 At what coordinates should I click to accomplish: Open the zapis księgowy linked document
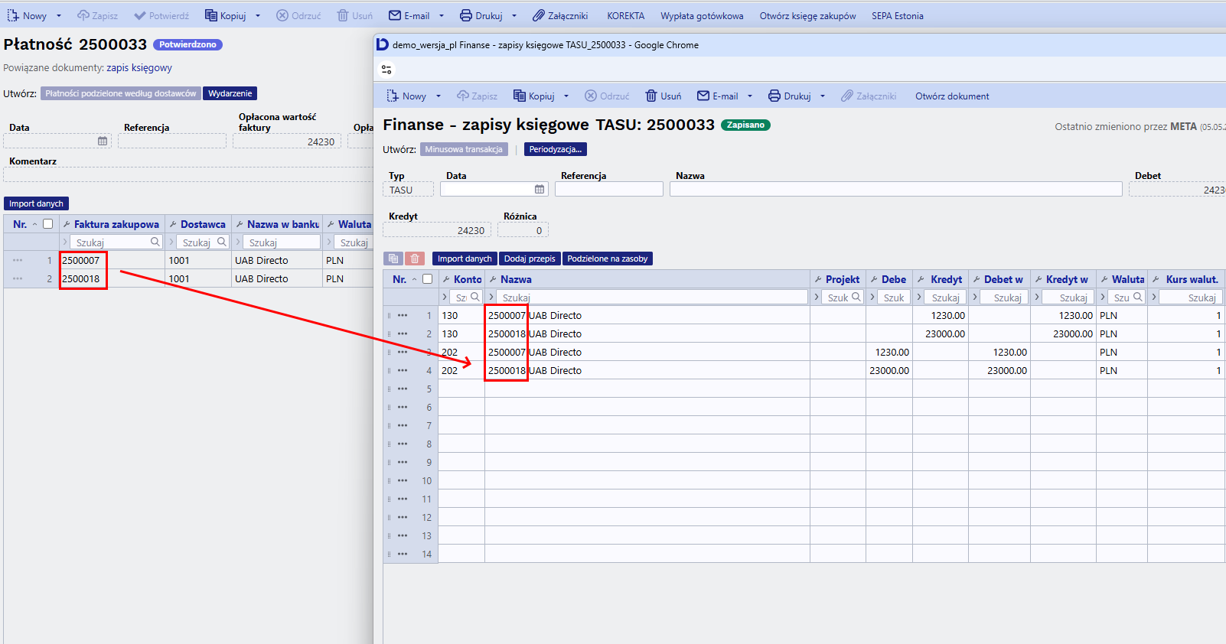pyautogui.click(x=139, y=67)
